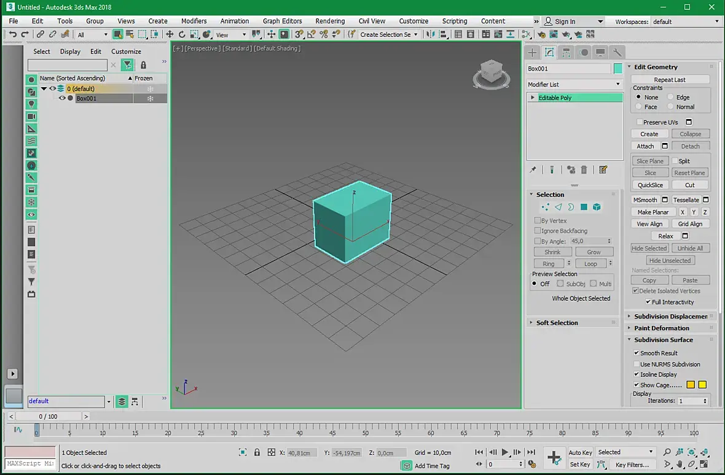Select the Edge constraint radio button
The width and height of the screenshot is (725, 475).
pos(672,97)
